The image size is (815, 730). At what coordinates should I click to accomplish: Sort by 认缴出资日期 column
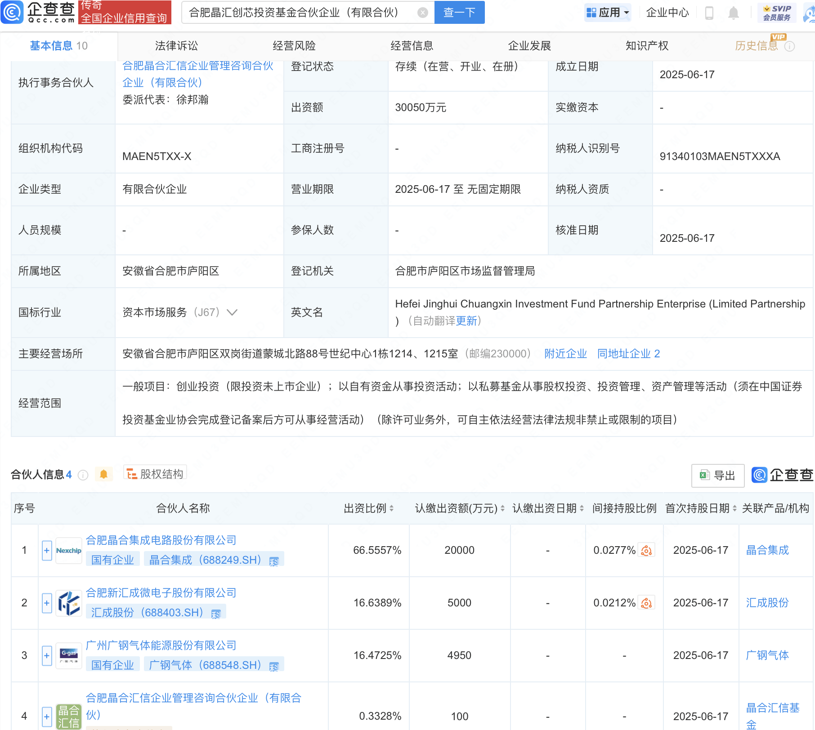[582, 508]
